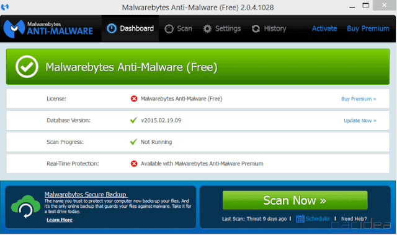This screenshot has height=235, width=397.
Task: Click the Need Help? link
Action: pos(354,219)
